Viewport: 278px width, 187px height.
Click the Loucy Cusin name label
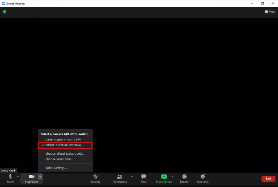click(x=8, y=170)
